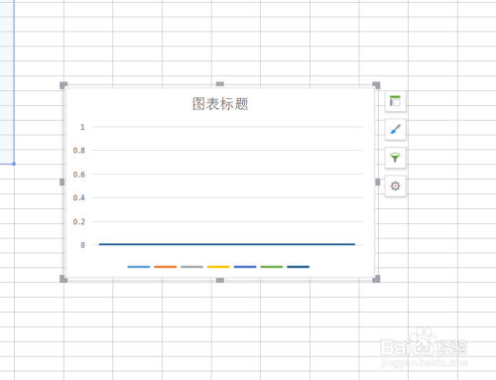
Task: Click the bottom-right chart resize handle
Action: coord(376,279)
